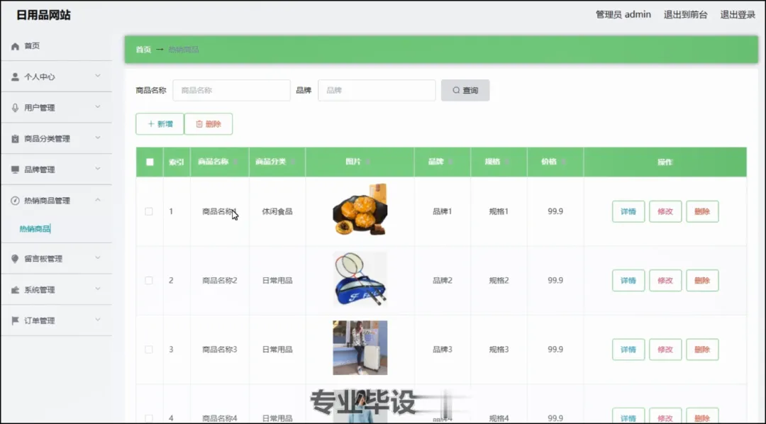Screen dimensions: 766x424
Task: Click the home icon beside 首页
Action: click(x=15, y=46)
